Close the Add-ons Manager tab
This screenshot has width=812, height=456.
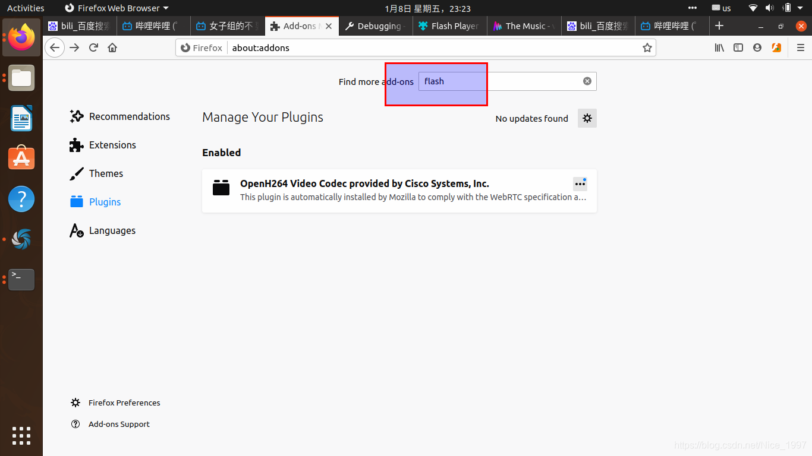tap(329, 26)
